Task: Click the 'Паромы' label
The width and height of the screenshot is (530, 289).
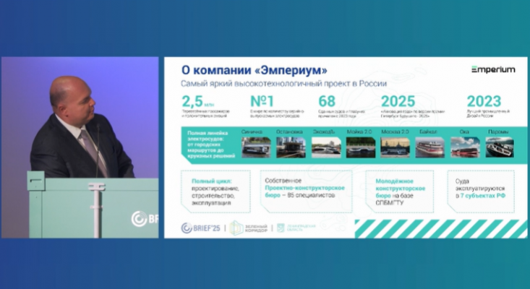Action: pos(498,131)
